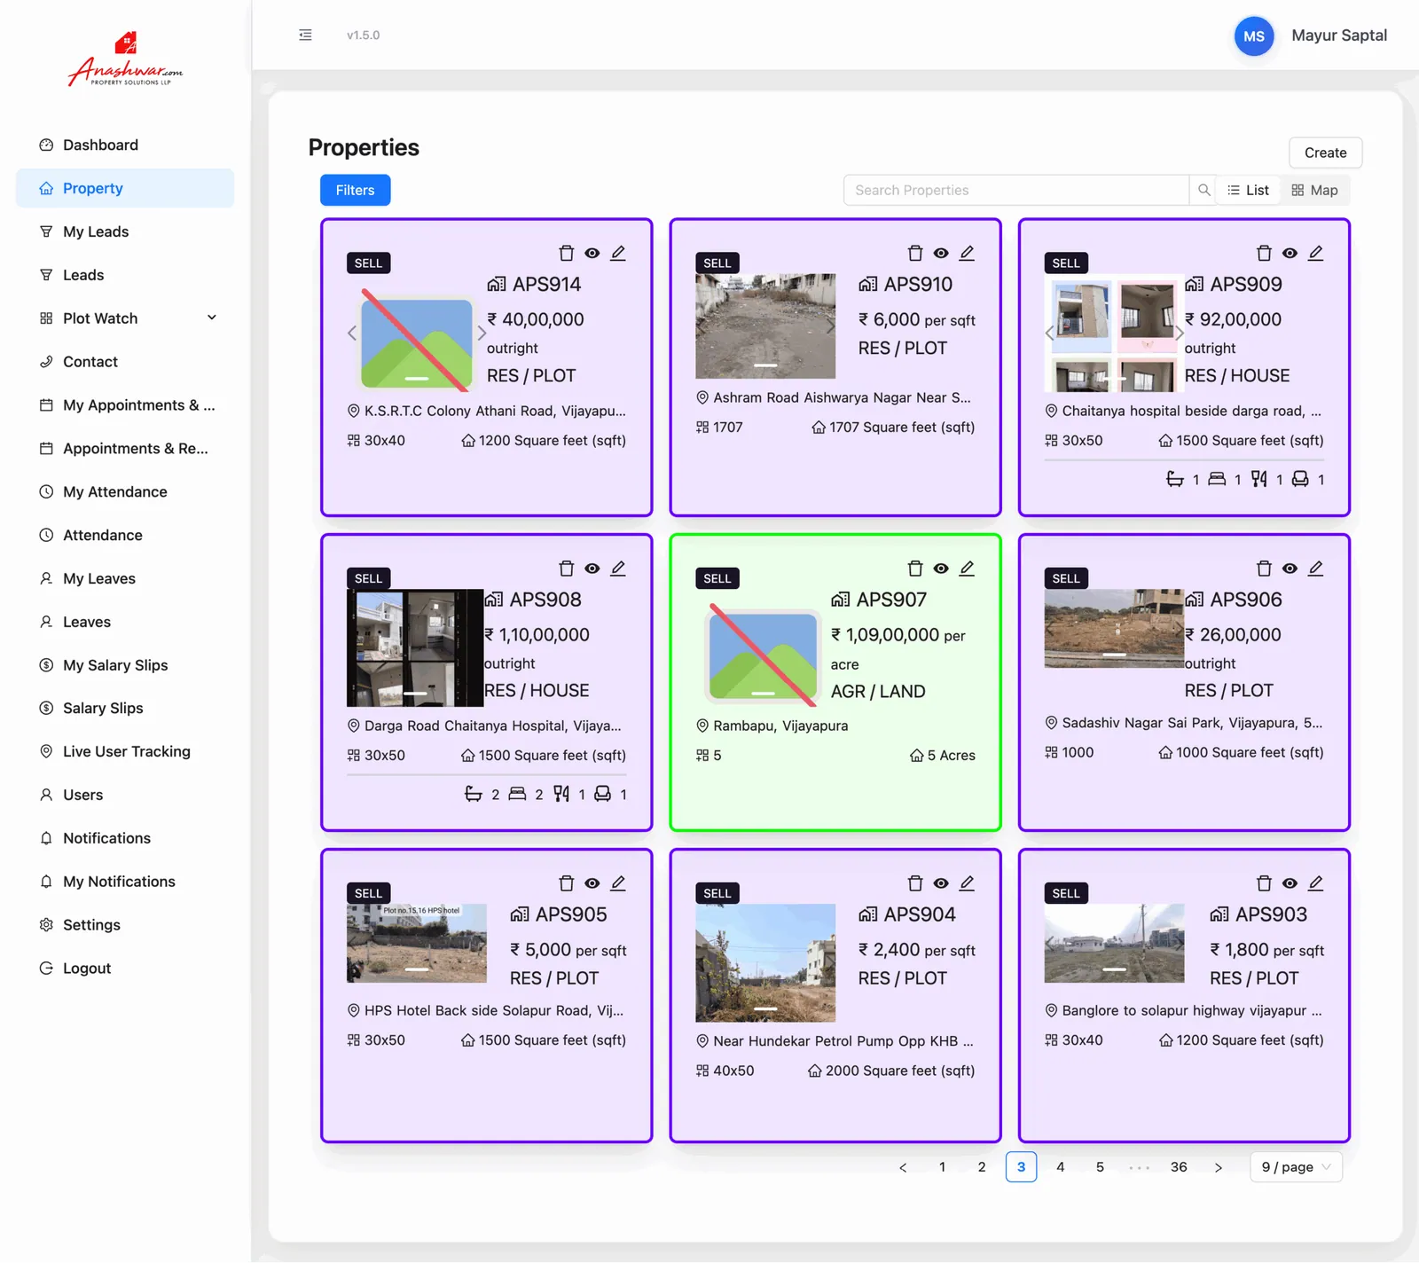Expand the Plot Watch submenu chevron
Viewport: 1419px width, 1263px height.
tap(212, 318)
